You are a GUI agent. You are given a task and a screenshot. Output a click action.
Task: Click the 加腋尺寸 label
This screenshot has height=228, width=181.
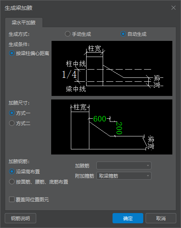pos(19,103)
